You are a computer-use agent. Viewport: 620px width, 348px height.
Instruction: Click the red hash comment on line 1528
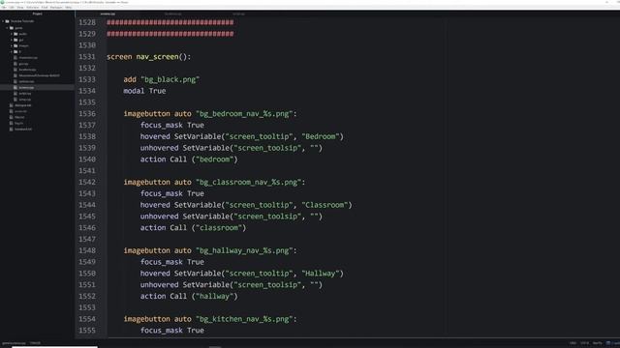coord(170,22)
